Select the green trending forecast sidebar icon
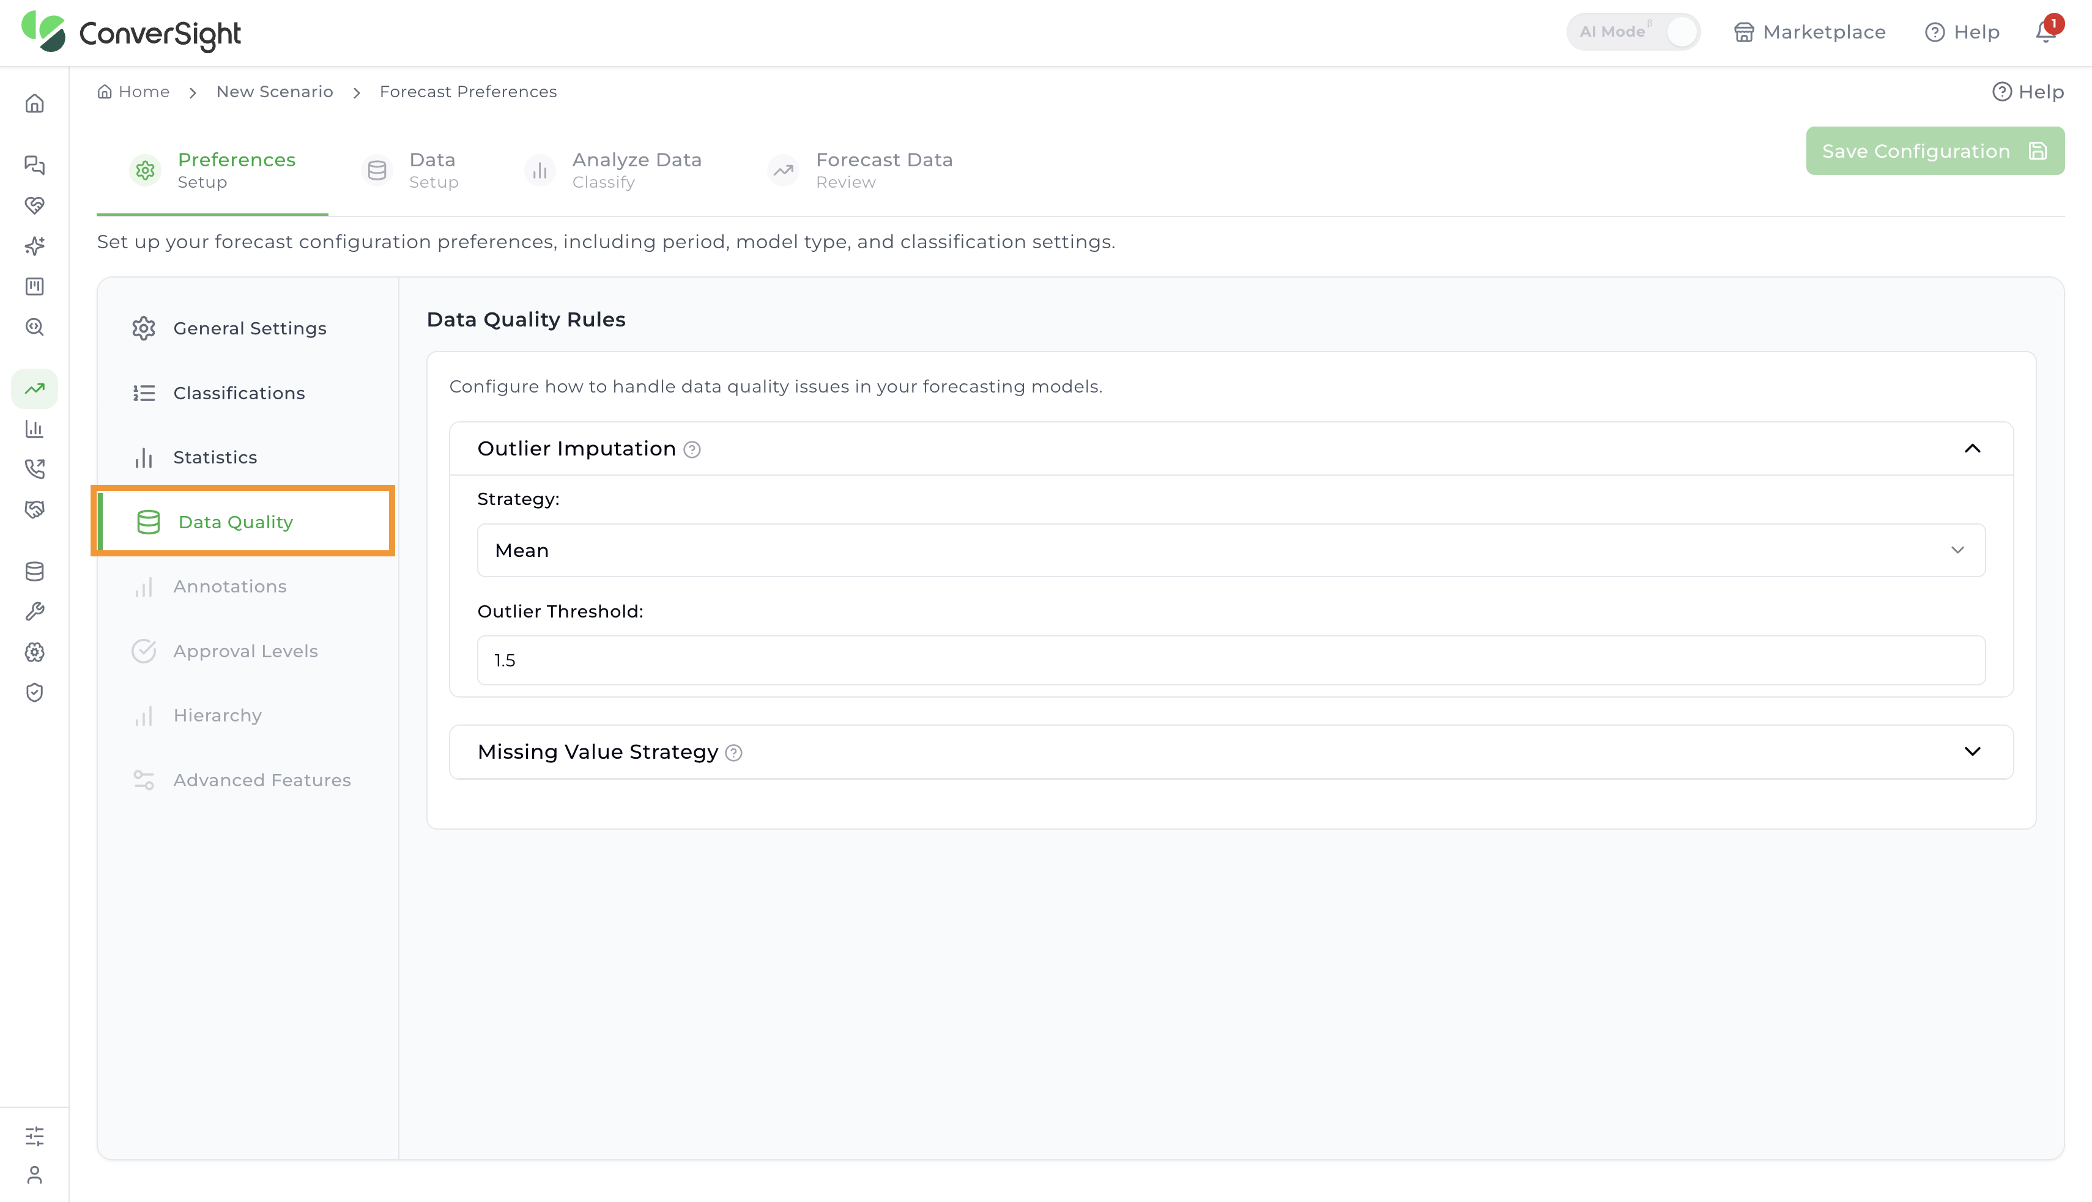This screenshot has height=1202, width=2092. [x=34, y=388]
